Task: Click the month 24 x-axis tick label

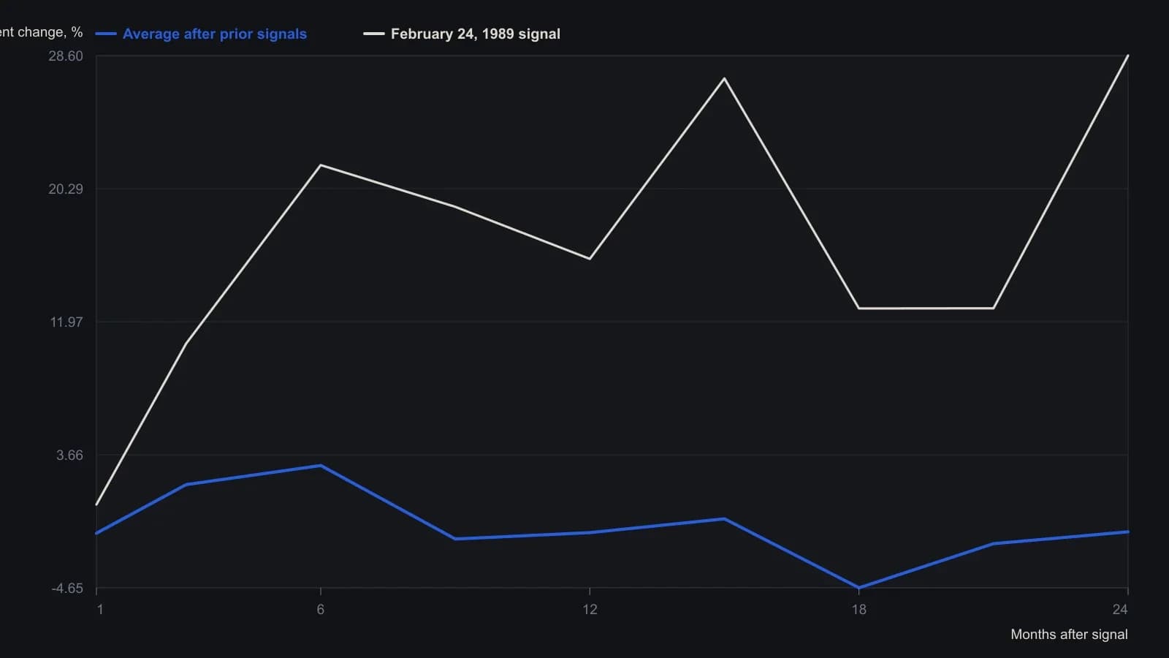Action: coord(1120,609)
